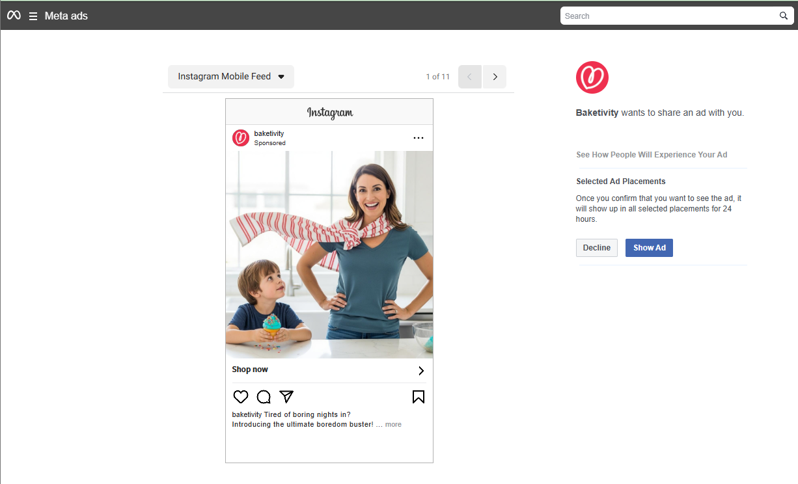Click the search magnifier icon
The height and width of the screenshot is (484, 798).
pyautogui.click(x=784, y=16)
